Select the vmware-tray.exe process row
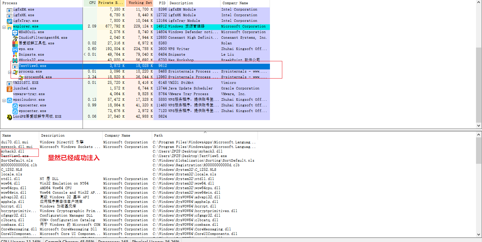This screenshot has width=482, height=242. click(135, 94)
